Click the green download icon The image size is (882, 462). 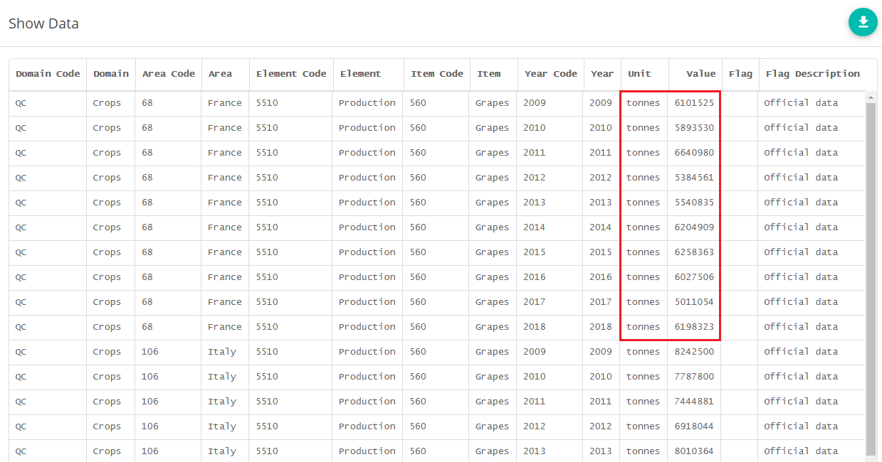coord(863,22)
